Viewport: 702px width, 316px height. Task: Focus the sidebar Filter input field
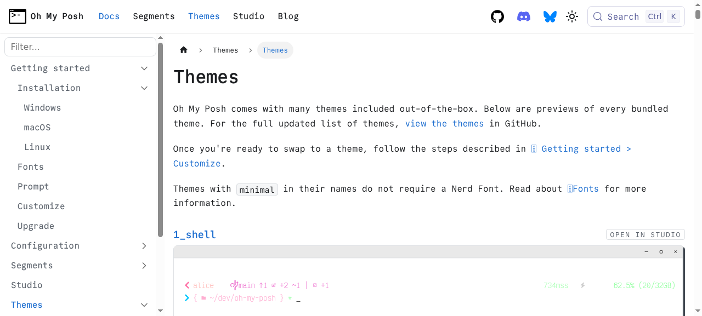coord(80,47)
